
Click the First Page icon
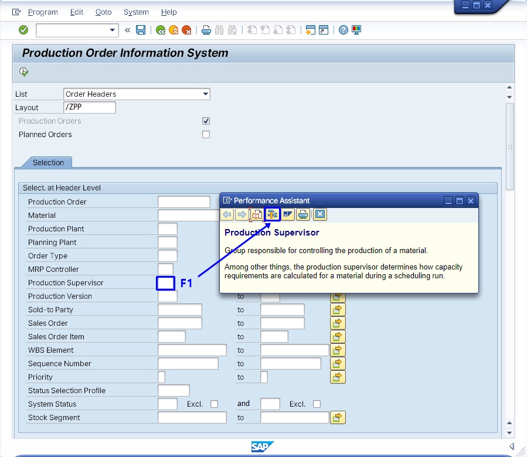pos(252,30)
